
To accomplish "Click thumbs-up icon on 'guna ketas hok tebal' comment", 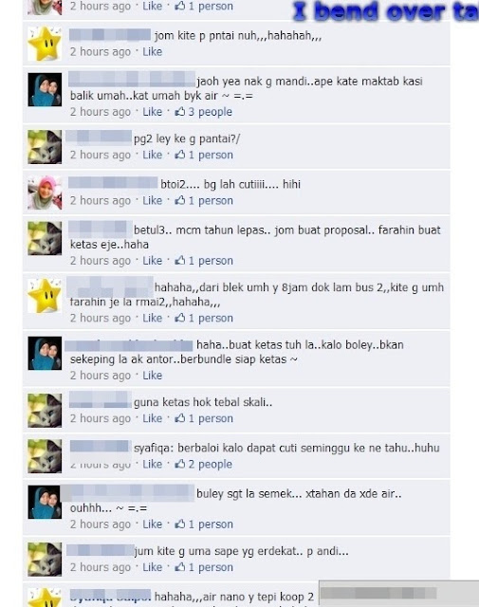I will 179,418.
